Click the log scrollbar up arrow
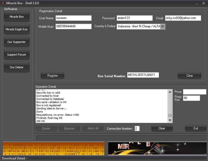This screenshot has height=161, width=208. pyautogui.click(x=170, y=92)
